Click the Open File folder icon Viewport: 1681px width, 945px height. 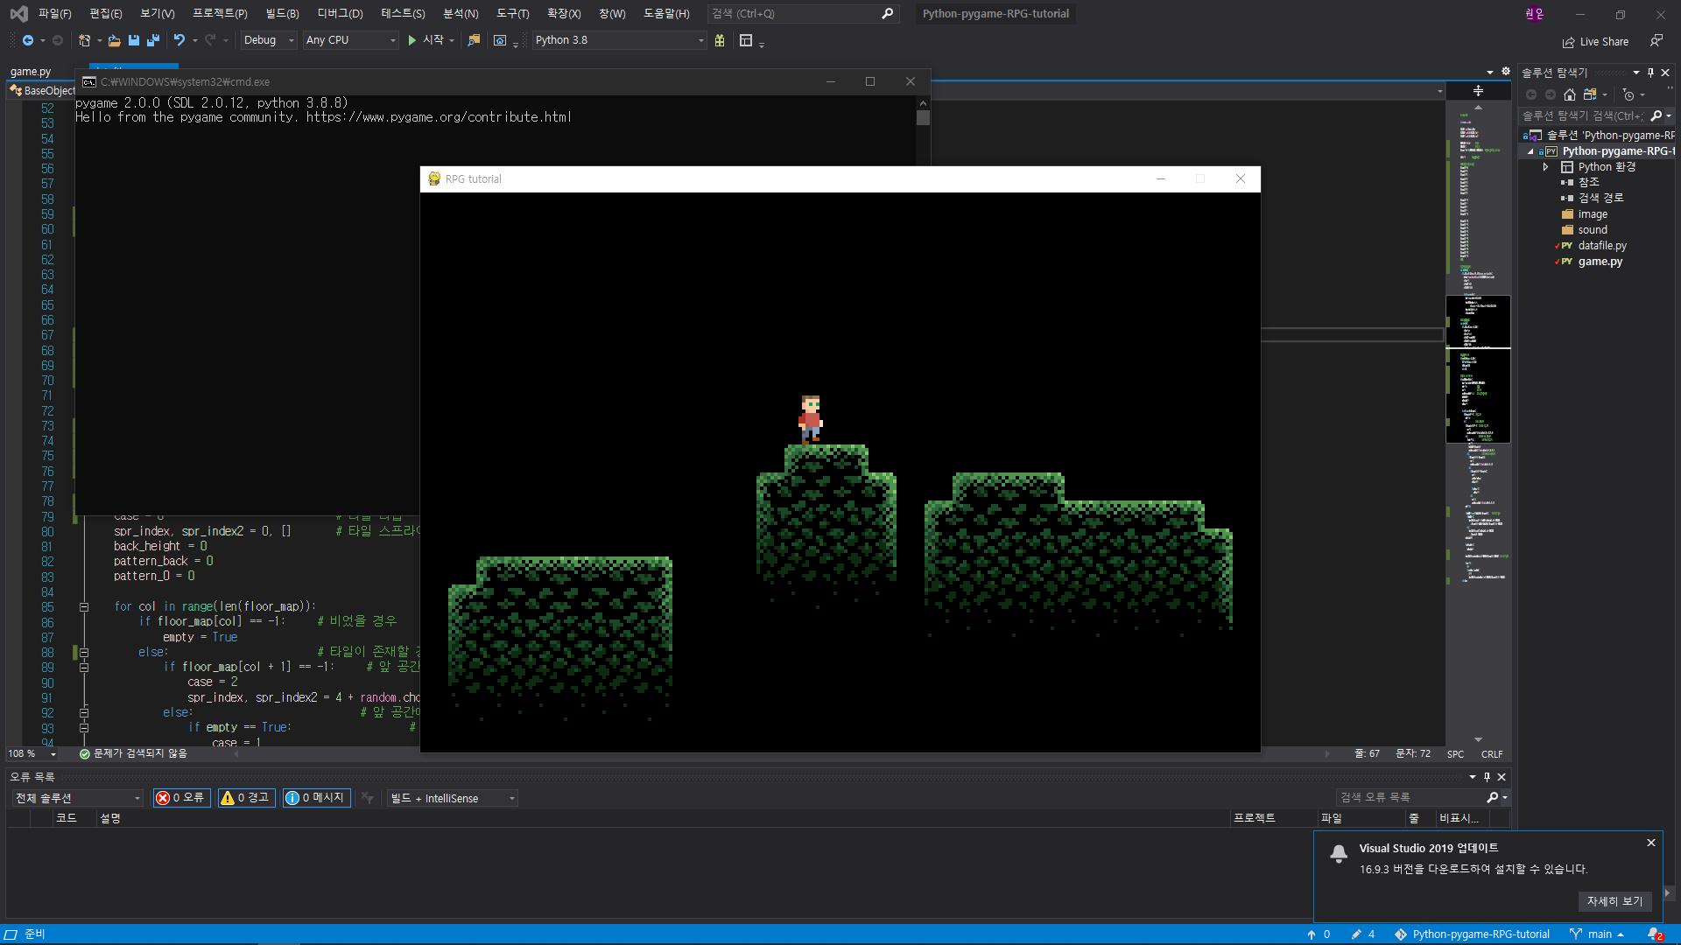114,40
